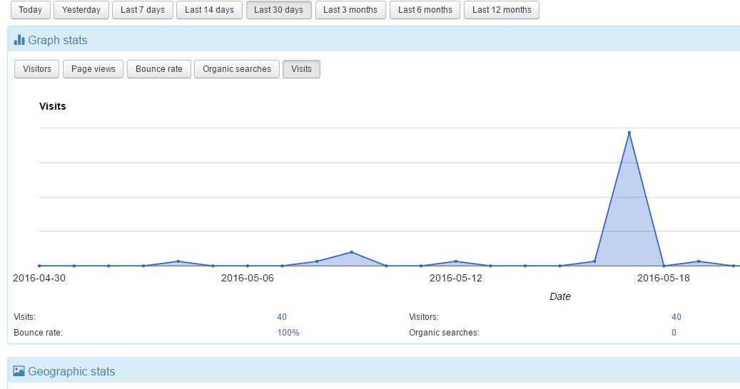Open the Organic searches graph
Screen dimensions: 740x389
237,69
